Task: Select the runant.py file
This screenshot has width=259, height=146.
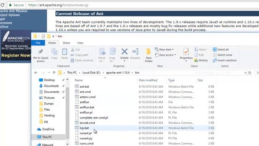Action: pyautogui.click(x=86, y=138)
